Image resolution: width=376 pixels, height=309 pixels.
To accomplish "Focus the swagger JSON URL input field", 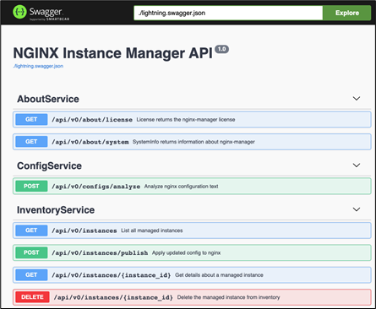I will click(228, 13).
